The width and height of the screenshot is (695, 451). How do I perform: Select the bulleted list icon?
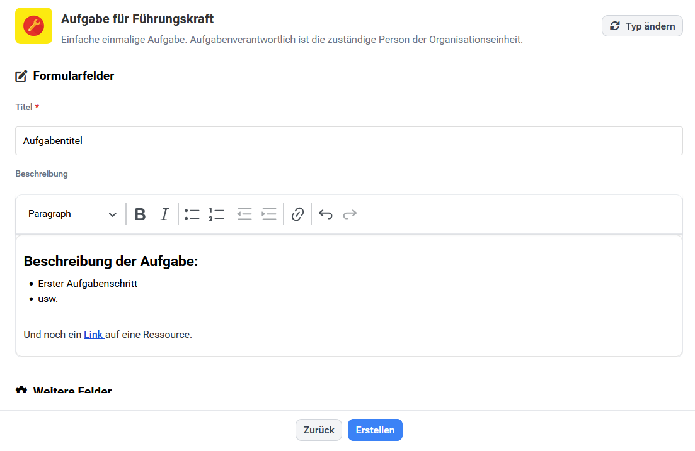coord(192,214)
